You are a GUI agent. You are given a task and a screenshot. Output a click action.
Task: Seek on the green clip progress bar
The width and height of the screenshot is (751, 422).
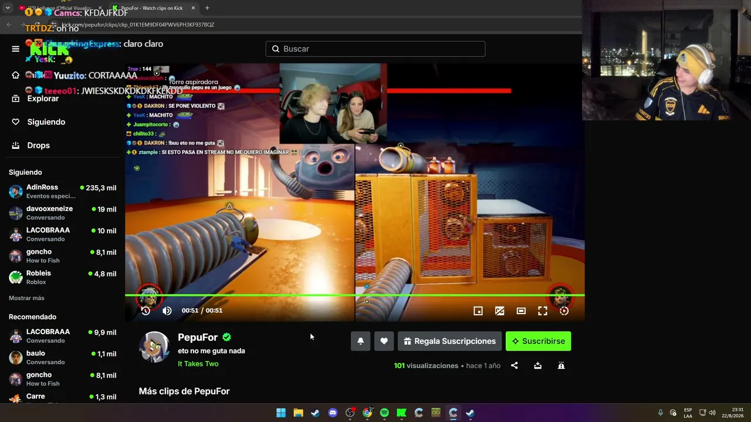click(x=355, y=295)
